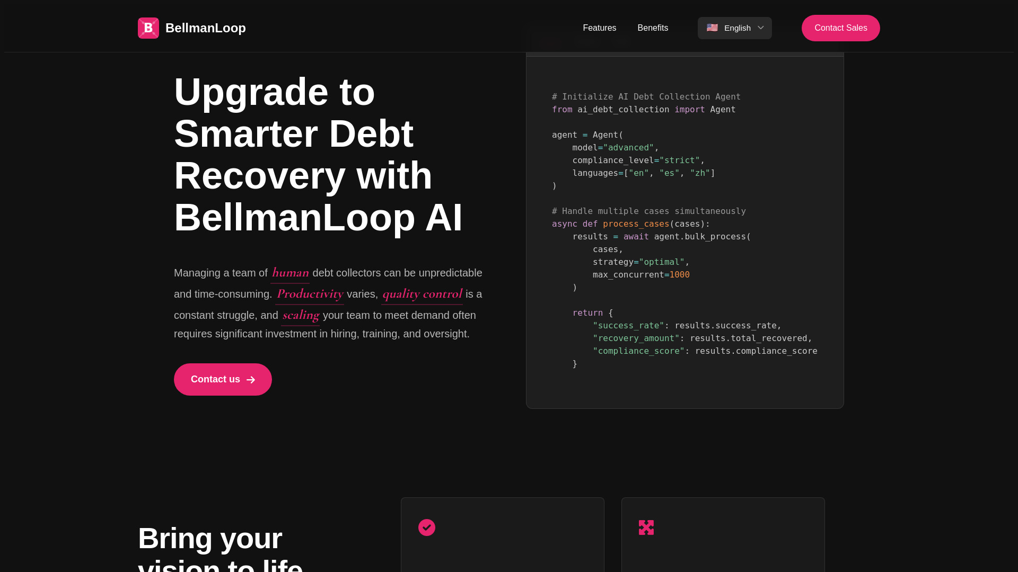Click the Contact us button
The width and height of the screenshot is (1018, 572).
222,379
